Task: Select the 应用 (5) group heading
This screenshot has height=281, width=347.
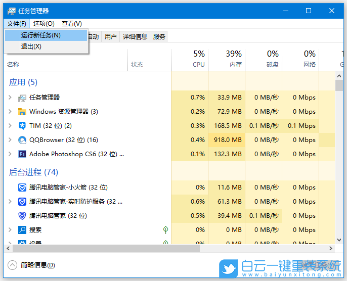Action: [23, 82]
